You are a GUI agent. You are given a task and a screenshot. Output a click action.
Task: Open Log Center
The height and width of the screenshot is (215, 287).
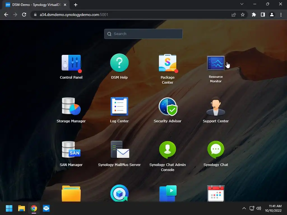[x=119, y=106]
